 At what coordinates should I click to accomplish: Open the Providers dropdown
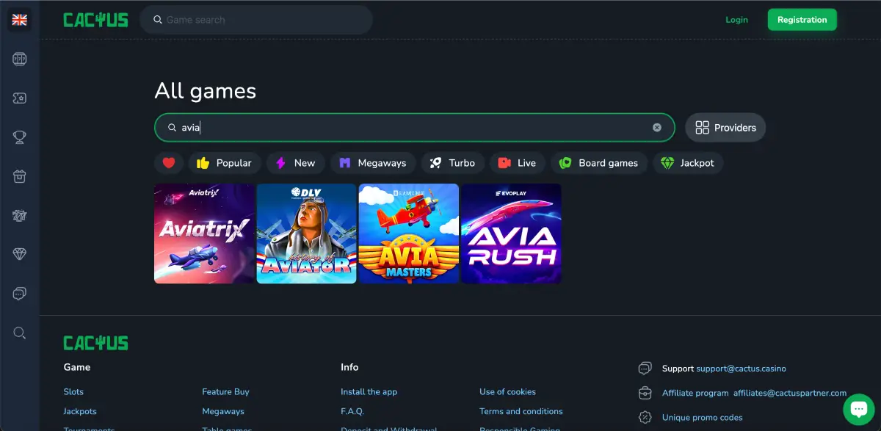(725, 128)
